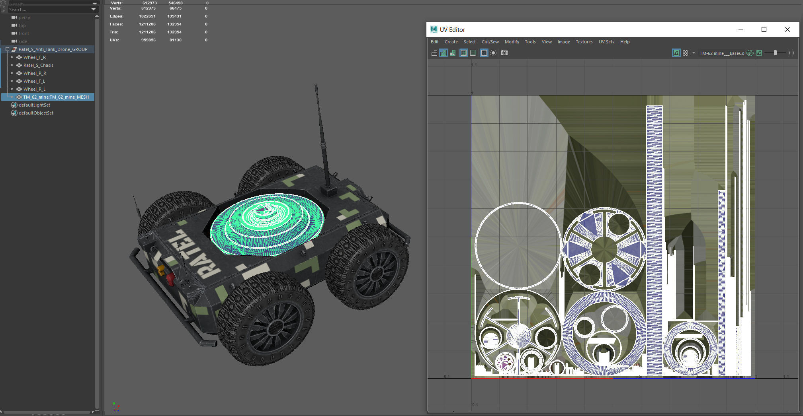Collapse the UV Editor toolbar handle
This screenshot has height=416, width=803.
click(x=791, y=53)
